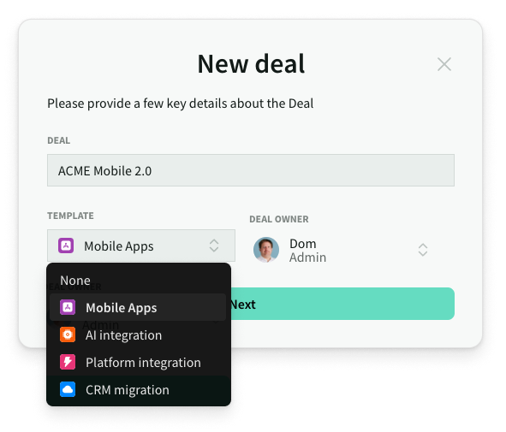Screen dimensions: 506x432
Task: Pick AI integration template option
Action: pyautogui.click(x=138, y=335)
